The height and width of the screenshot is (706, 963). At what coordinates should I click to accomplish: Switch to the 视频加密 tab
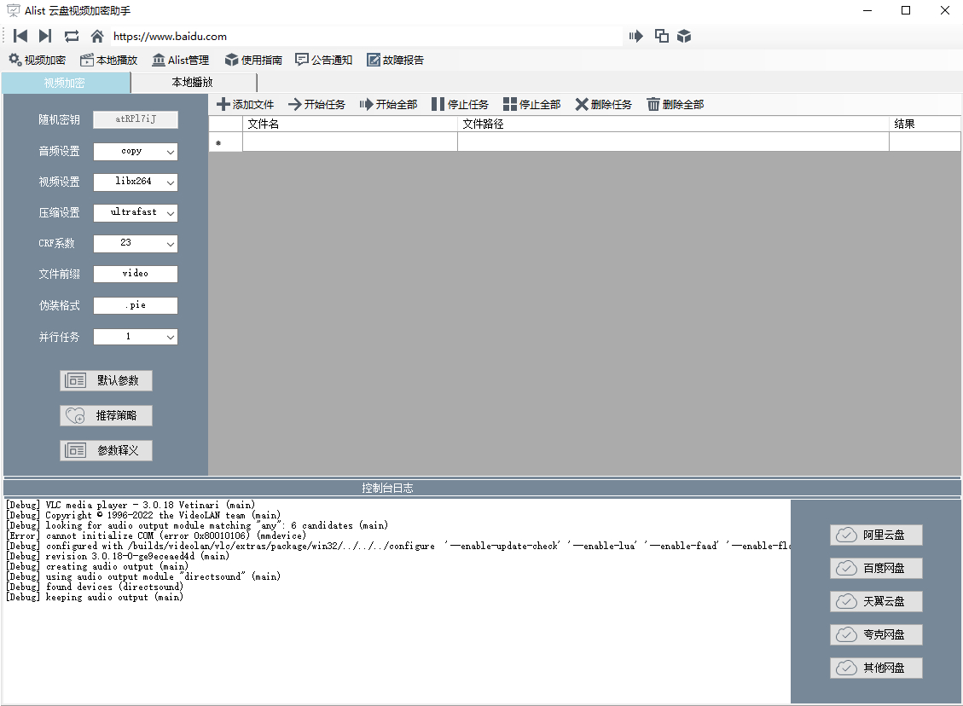(65, 83)
